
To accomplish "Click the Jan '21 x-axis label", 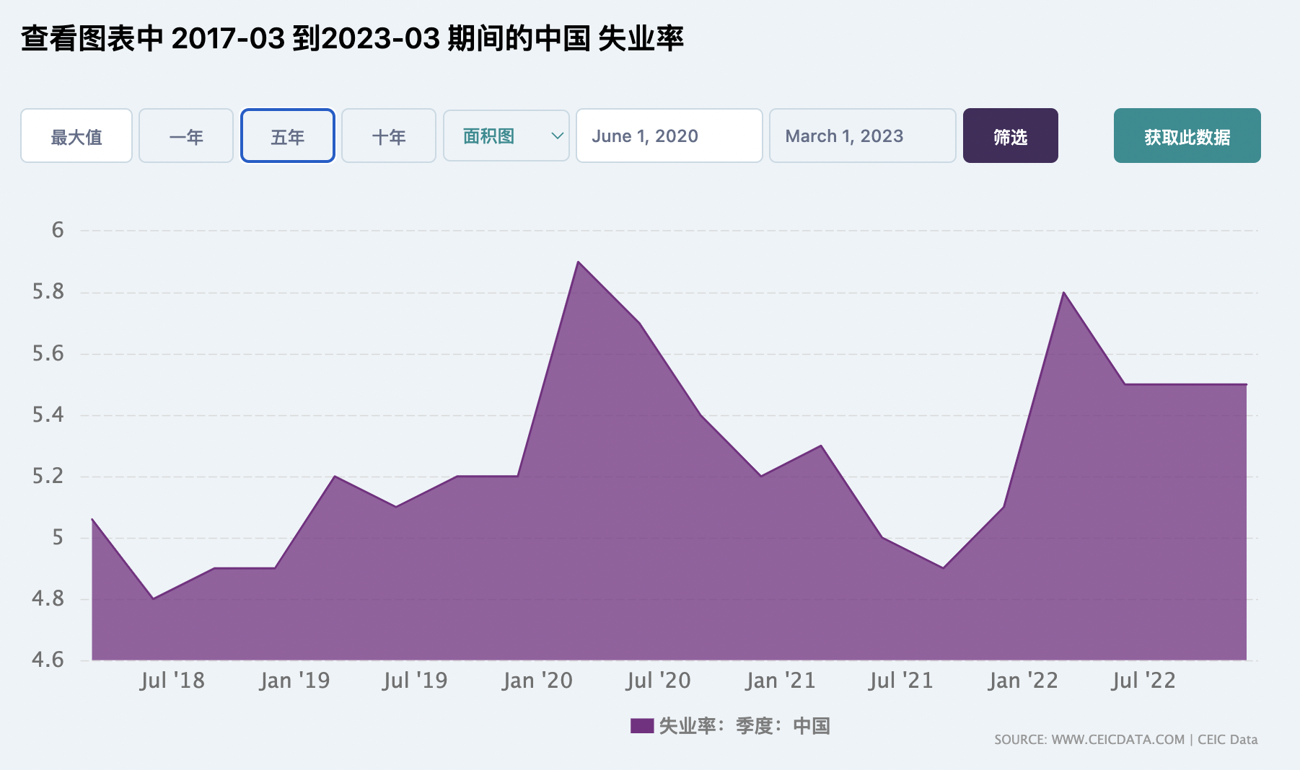I will click(x=781, y=681).
